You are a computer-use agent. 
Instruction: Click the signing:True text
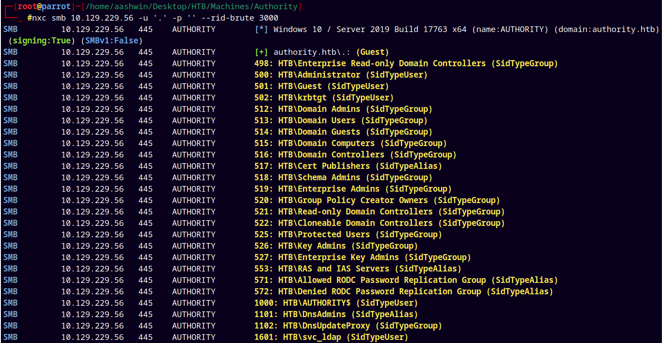point(42,41)
